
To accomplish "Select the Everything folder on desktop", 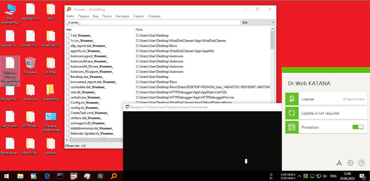I will pos(51,92).
